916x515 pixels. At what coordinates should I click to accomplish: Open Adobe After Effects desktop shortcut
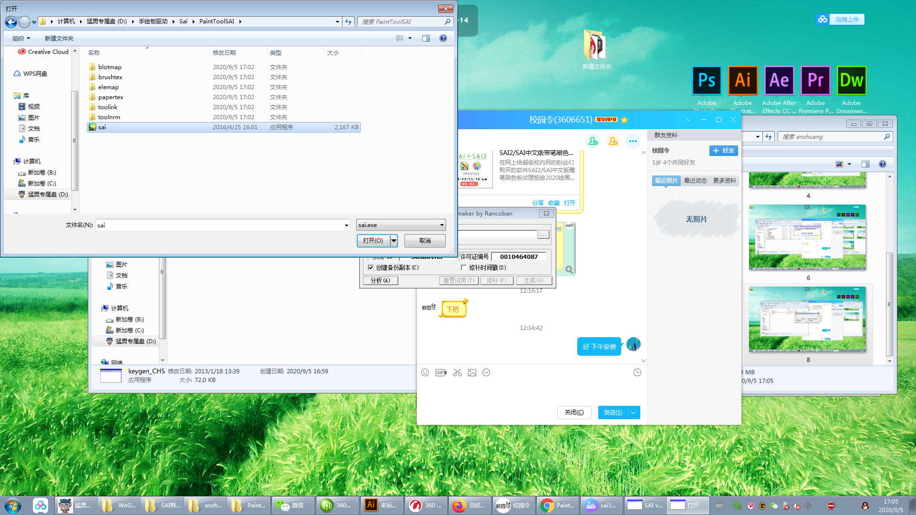point(779,88)
